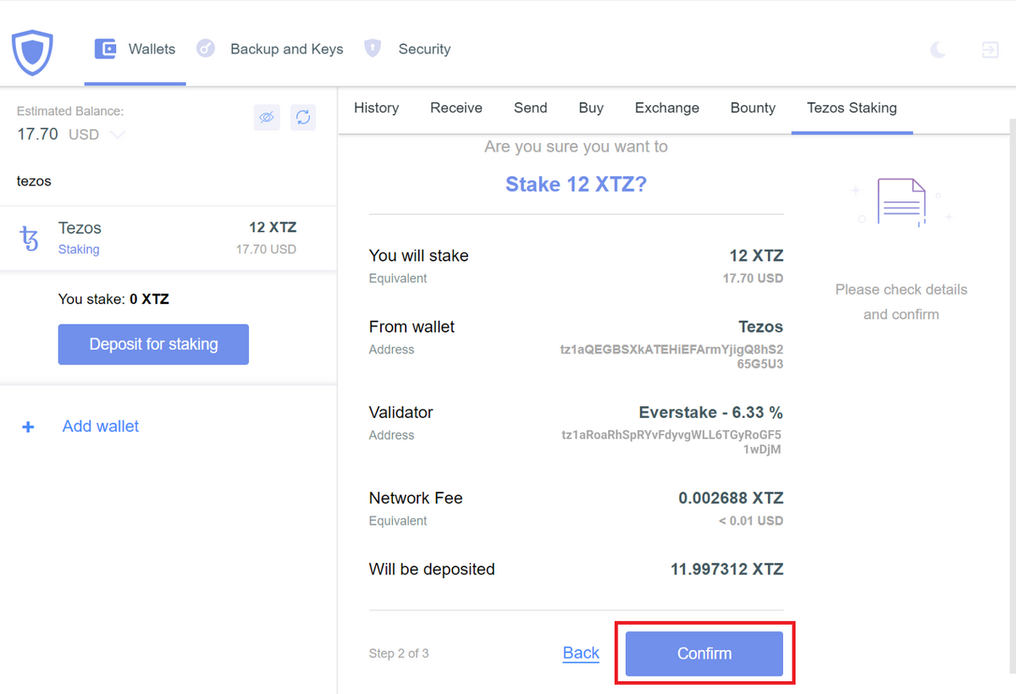The width and height of the screenshot is (1016, 694).
Task: Hide balance with the eye icon
Action: tap(267, 118)
